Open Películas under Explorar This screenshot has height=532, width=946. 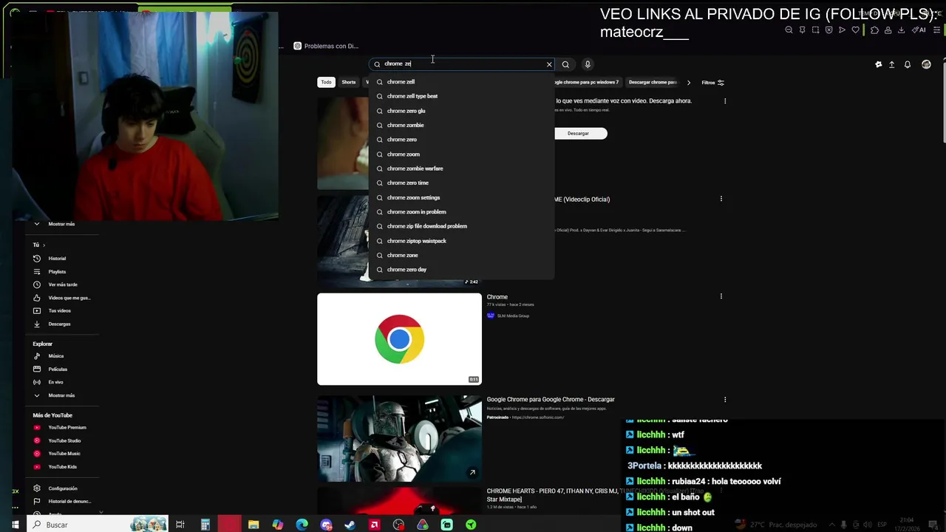click(58, 369)
